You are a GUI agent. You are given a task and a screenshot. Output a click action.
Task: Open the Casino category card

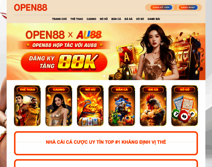[59, 105]
